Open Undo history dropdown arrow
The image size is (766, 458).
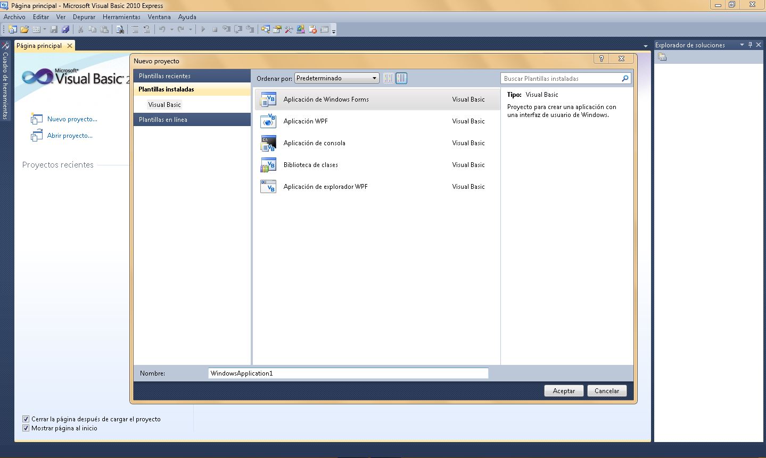coord(171,30)
